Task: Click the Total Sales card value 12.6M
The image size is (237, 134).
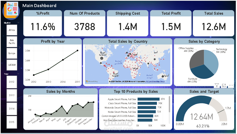Action: [x=214, y=27]
